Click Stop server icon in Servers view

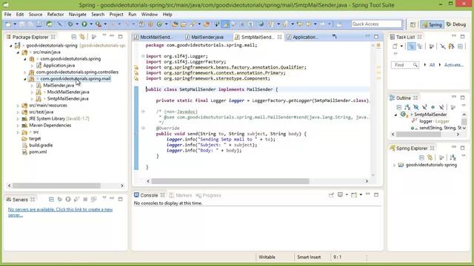[85, 199]
